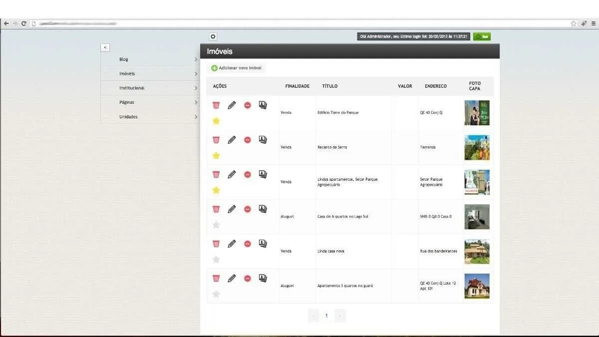Image resolution: width=599 pixels, height=337 pixels.
Task: Click the green Sair logout button
Action: point(482,36)
